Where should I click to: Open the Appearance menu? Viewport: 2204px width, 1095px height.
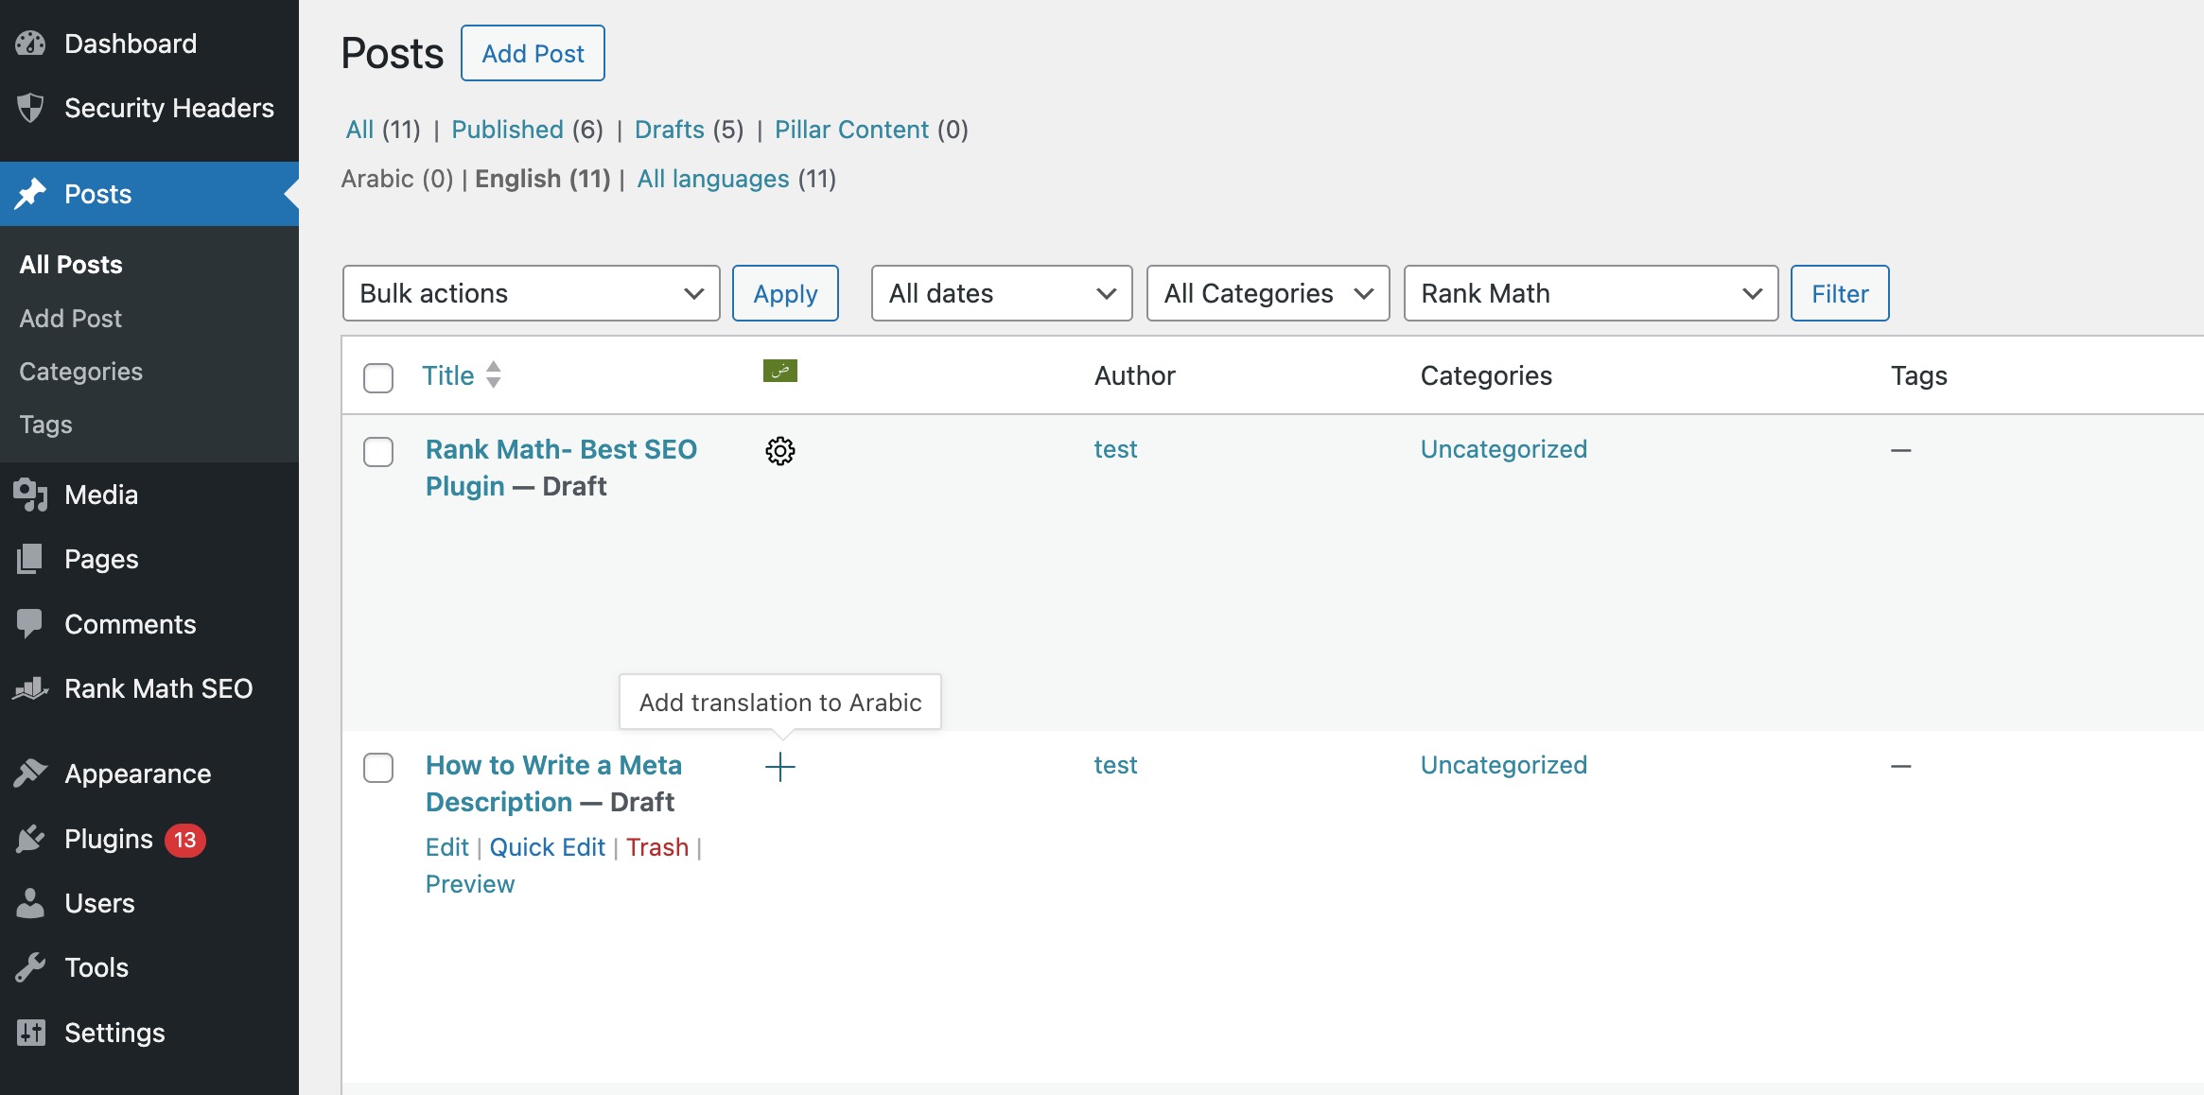tap(149, 773)
